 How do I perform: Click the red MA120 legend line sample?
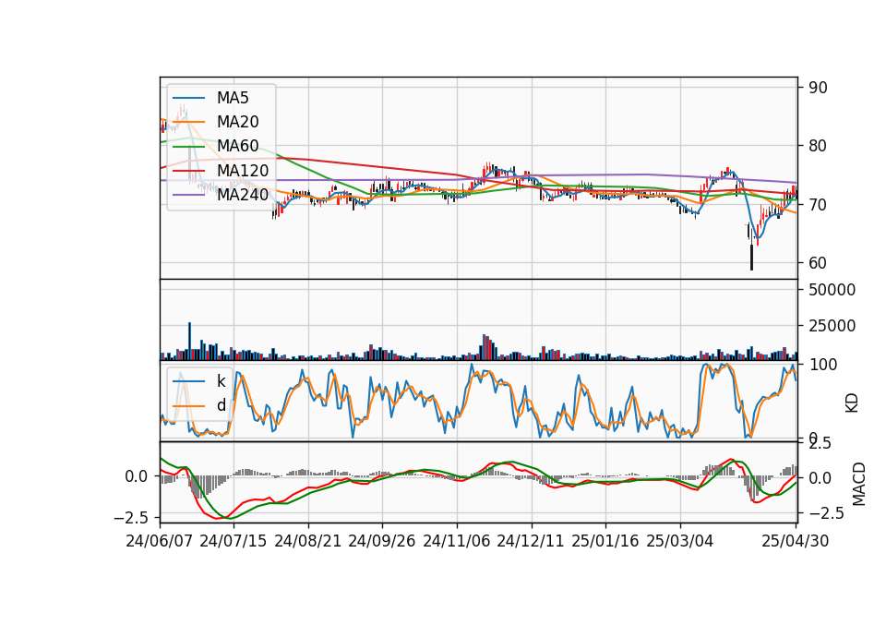coord(188,171)
